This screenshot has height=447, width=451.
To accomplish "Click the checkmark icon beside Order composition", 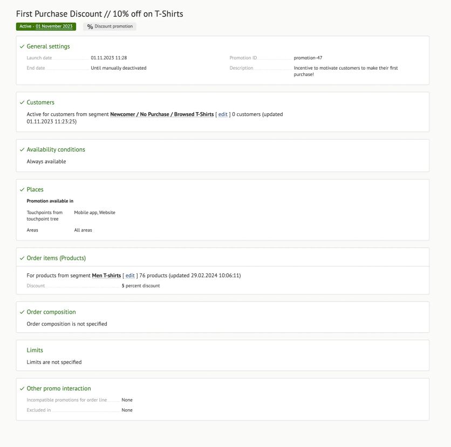I will click(22, 312).
